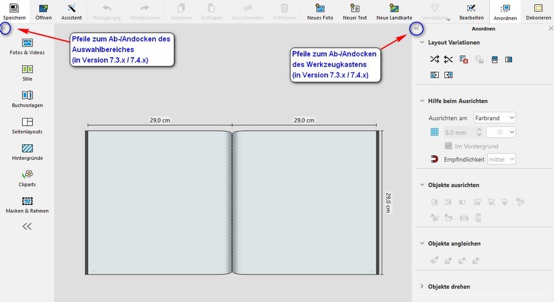Open the Farbrand alignment dropdown
This screenshot has height=302, width=554.
(495, 117)
